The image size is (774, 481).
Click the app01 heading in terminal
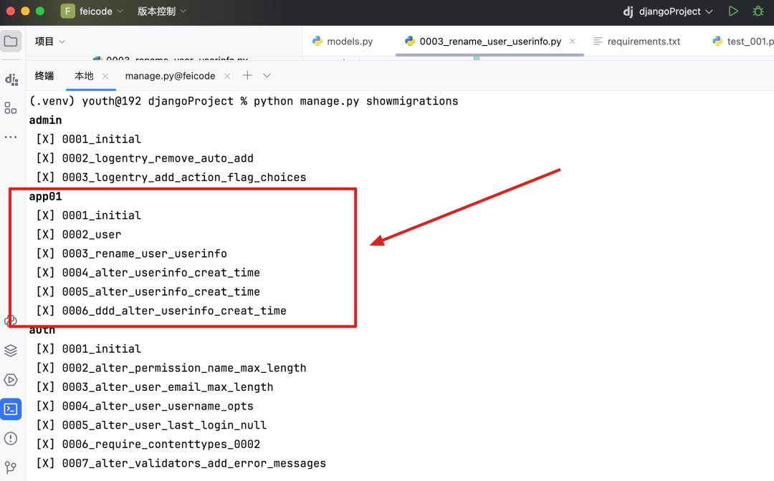pyautogui.click(x=45, y=197)
